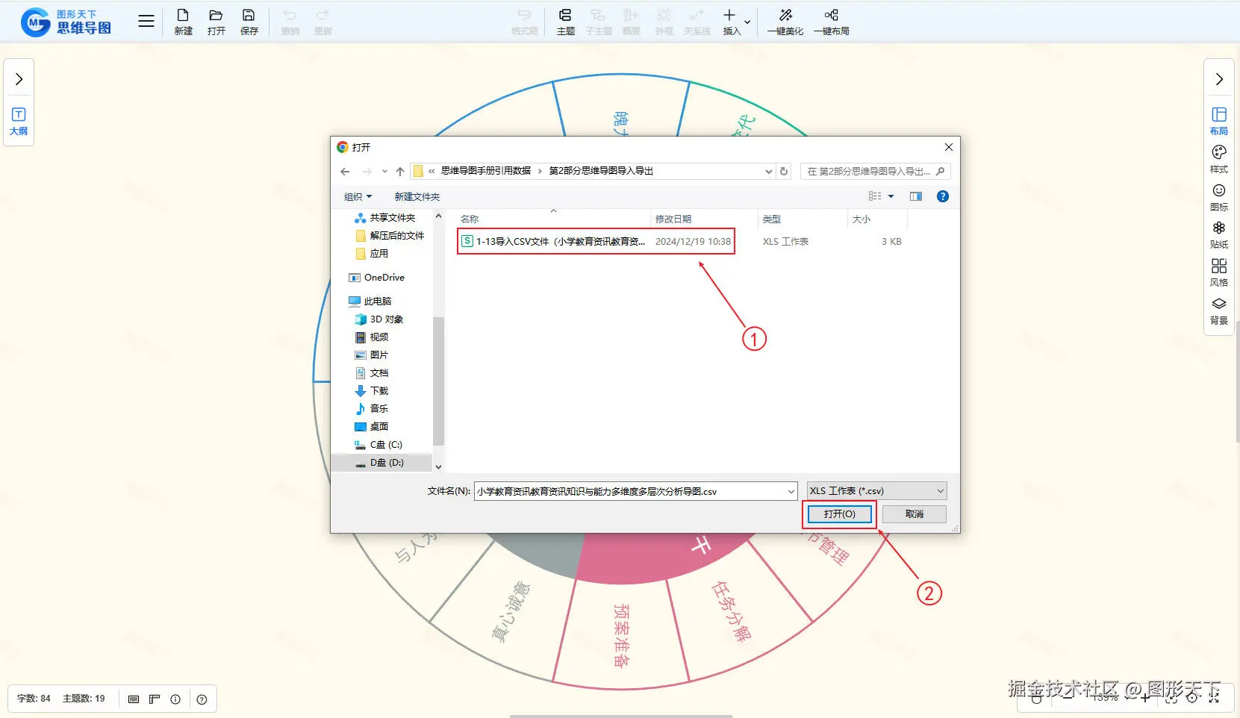The width and height of the screenshot is (1240, 718).
Task: Open the 风格 theme style panel
Action: pos(1219,273)
